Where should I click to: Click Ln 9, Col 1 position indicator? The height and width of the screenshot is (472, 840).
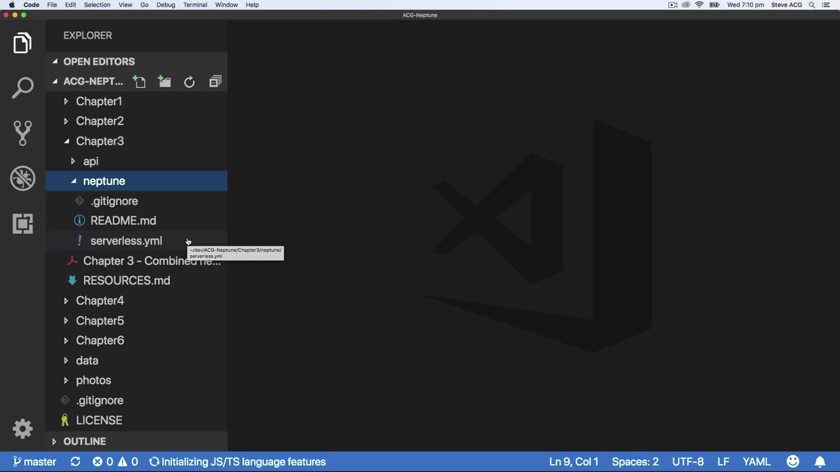574,462
